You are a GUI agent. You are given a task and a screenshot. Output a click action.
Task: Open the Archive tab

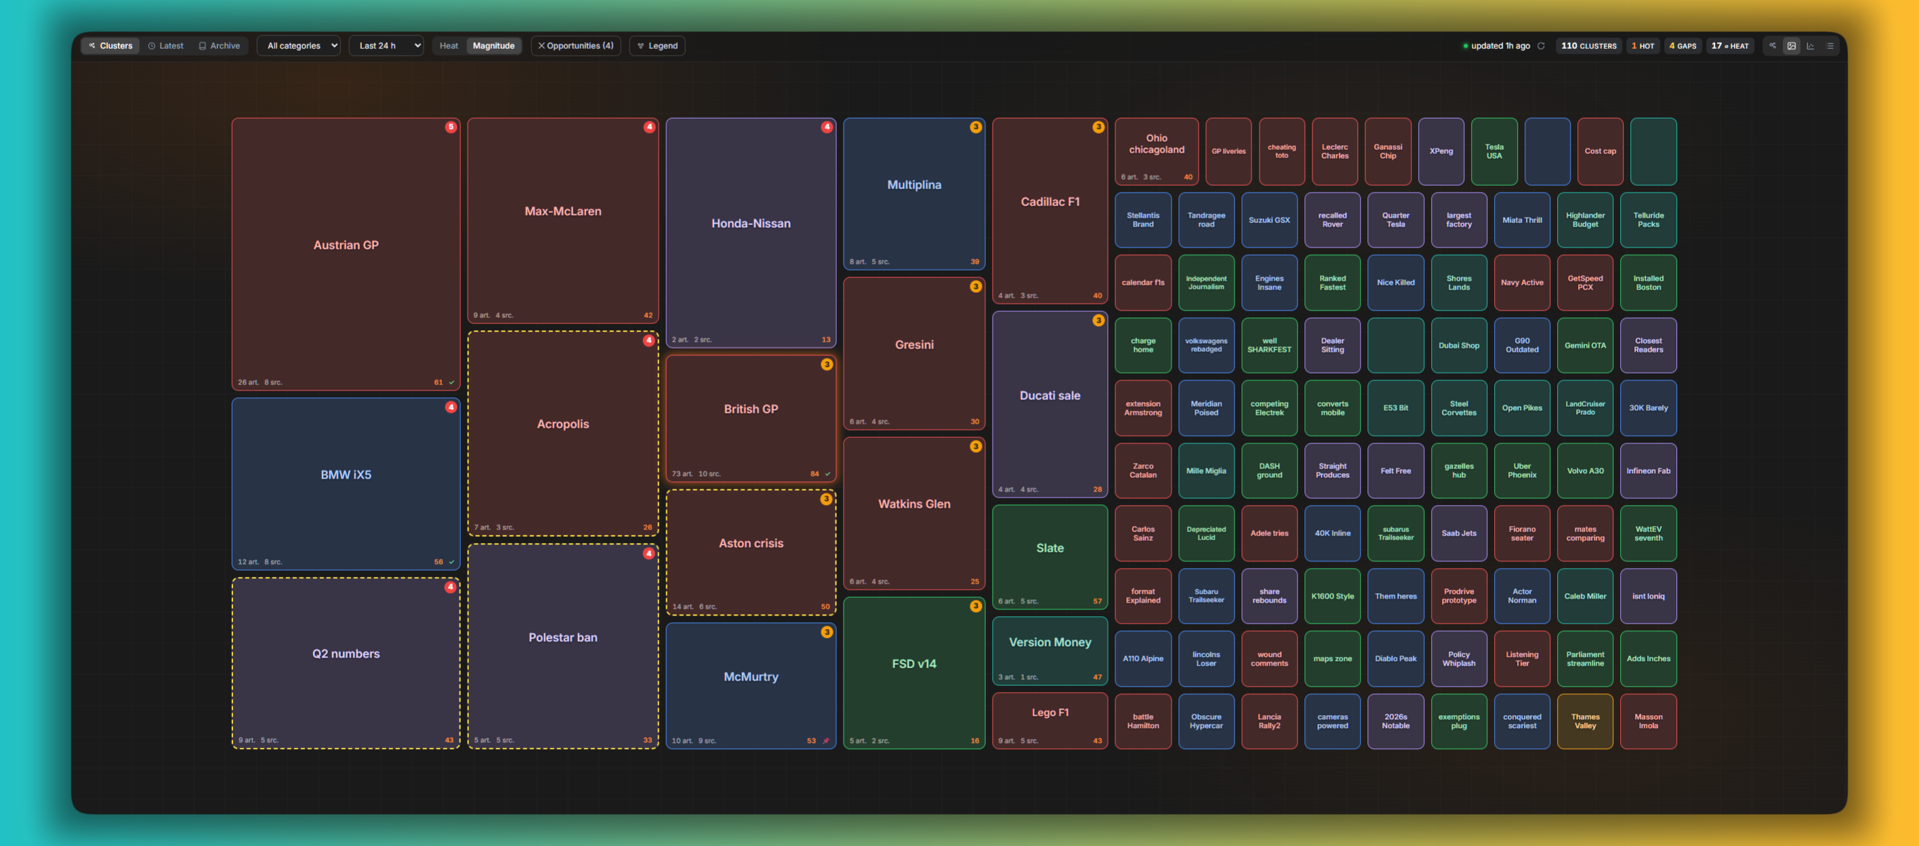[219, 45]
